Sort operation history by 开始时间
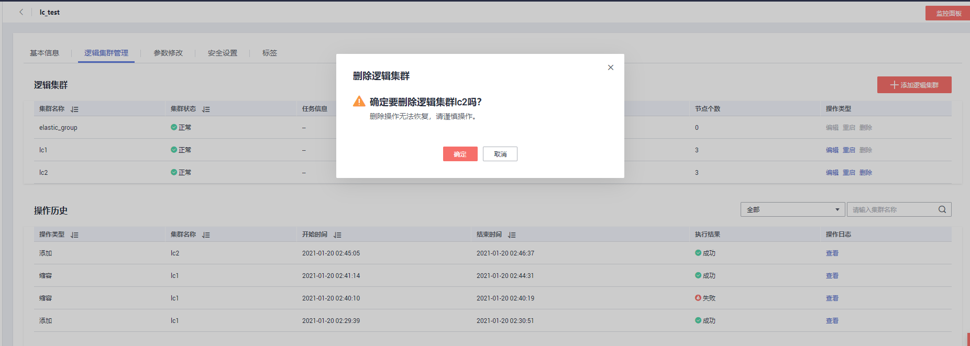This screenshot has height=346, width=970. (337, 235)
